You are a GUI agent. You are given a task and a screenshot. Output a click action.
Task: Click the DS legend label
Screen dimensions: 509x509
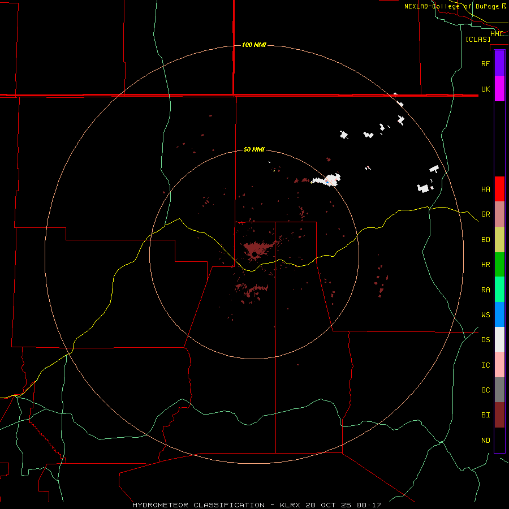pos(485,340)
